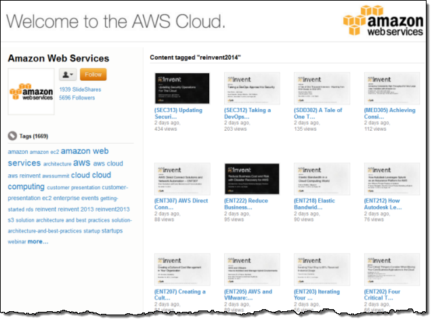Open the (SDD302) A Tale of One T... thumbnail
434x322 pixels.
[322, 88]
